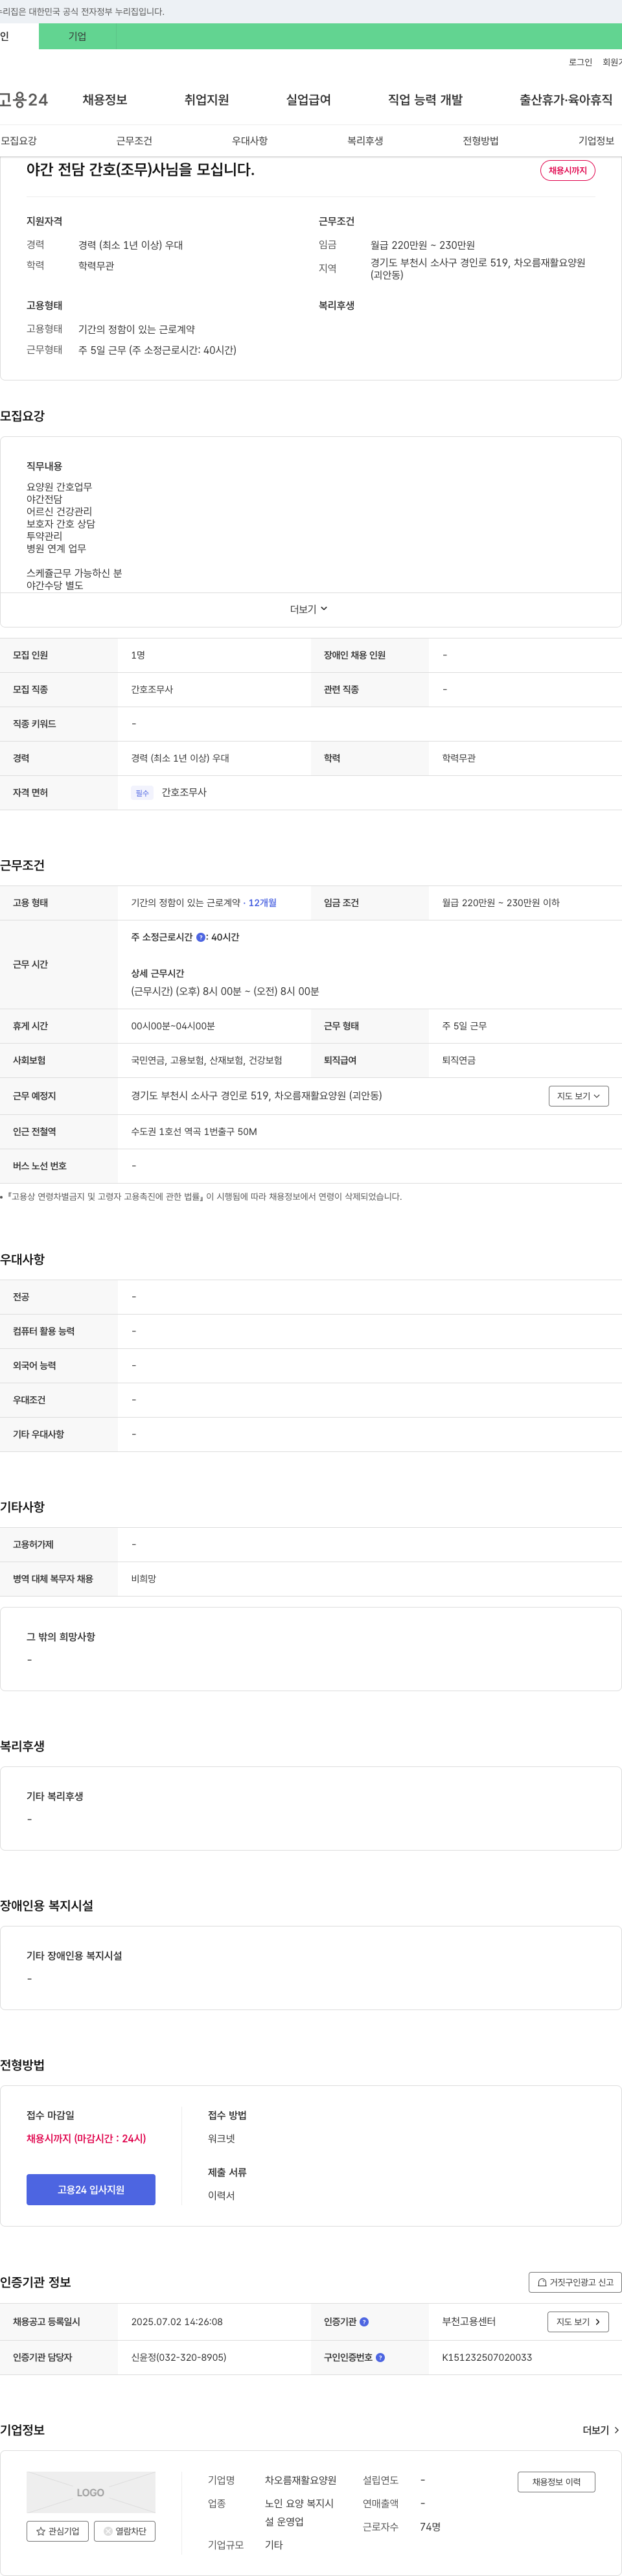Toggle the 열람차단 button
The width and height of the screenshot is (622, 2576).
pyautogui.click(x=125, y=2531)
